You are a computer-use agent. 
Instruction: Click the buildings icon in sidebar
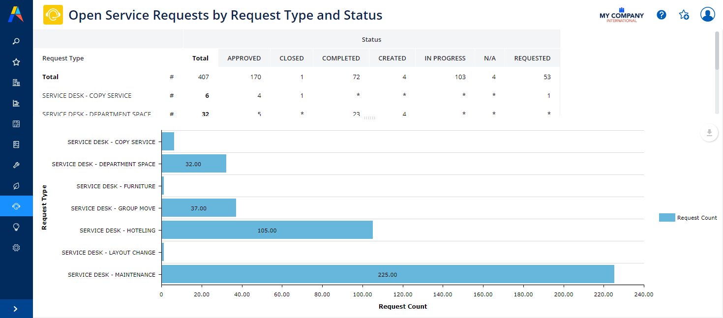(x=16, y=83)
